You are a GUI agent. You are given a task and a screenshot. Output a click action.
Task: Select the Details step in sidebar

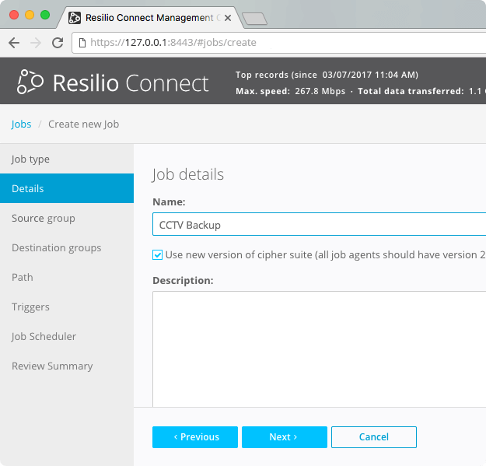click(x=67, y=188)
